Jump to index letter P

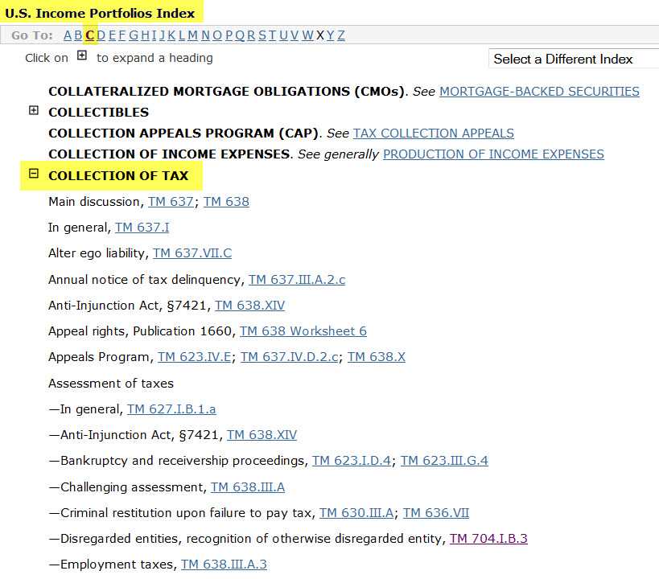click(x=229, y=35)
